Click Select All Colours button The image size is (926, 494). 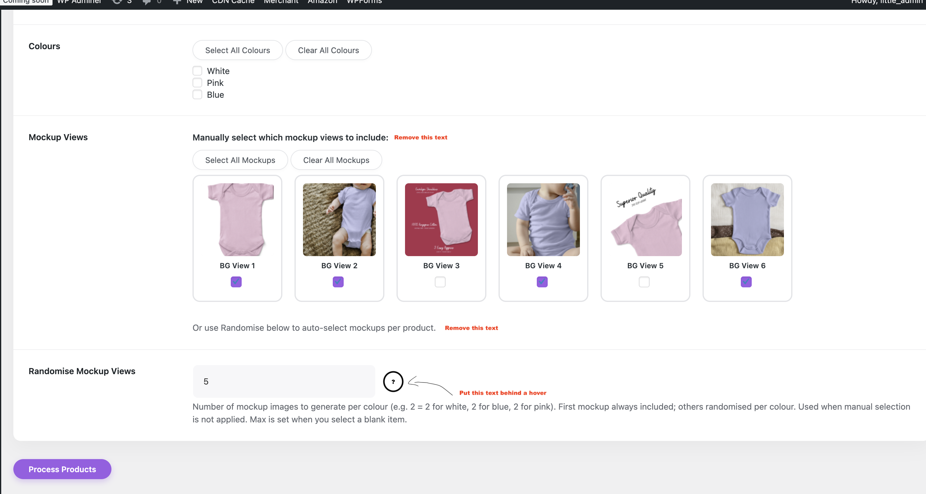point(238,50)
